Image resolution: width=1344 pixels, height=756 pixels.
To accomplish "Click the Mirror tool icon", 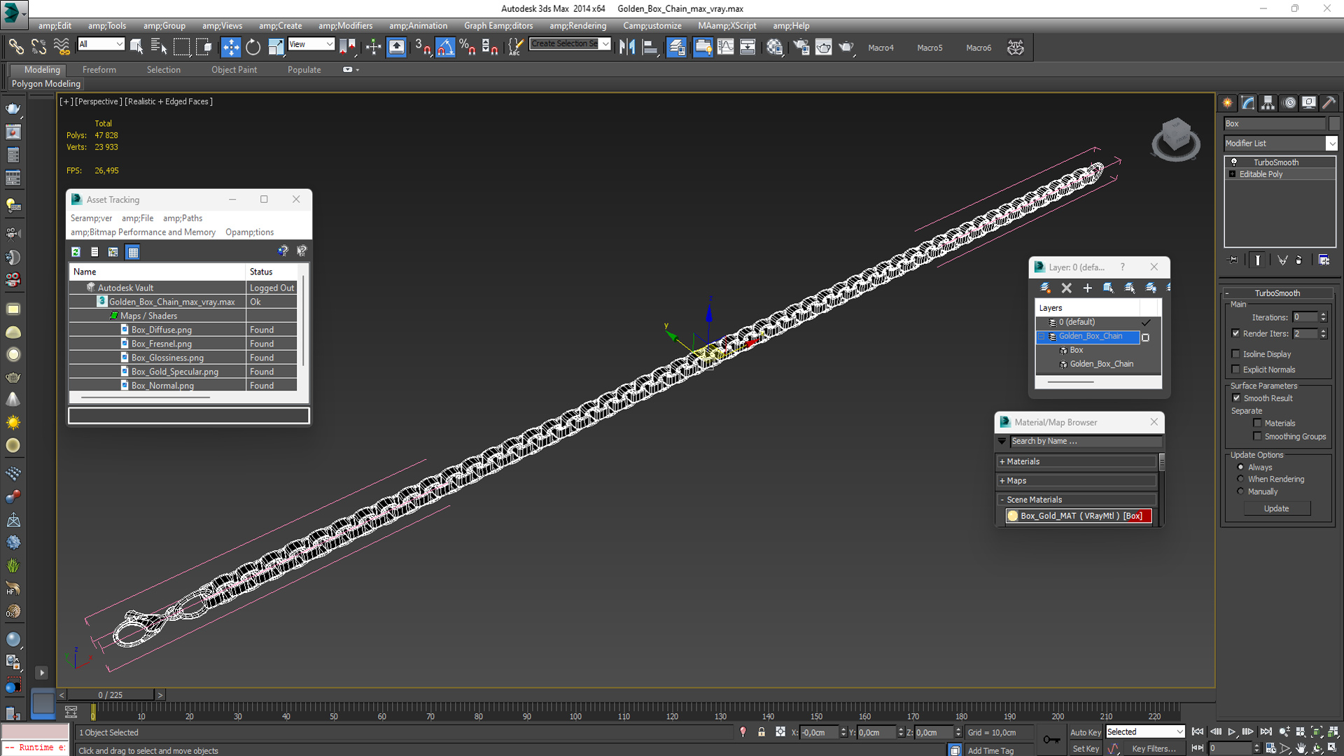I will (626, 48).
